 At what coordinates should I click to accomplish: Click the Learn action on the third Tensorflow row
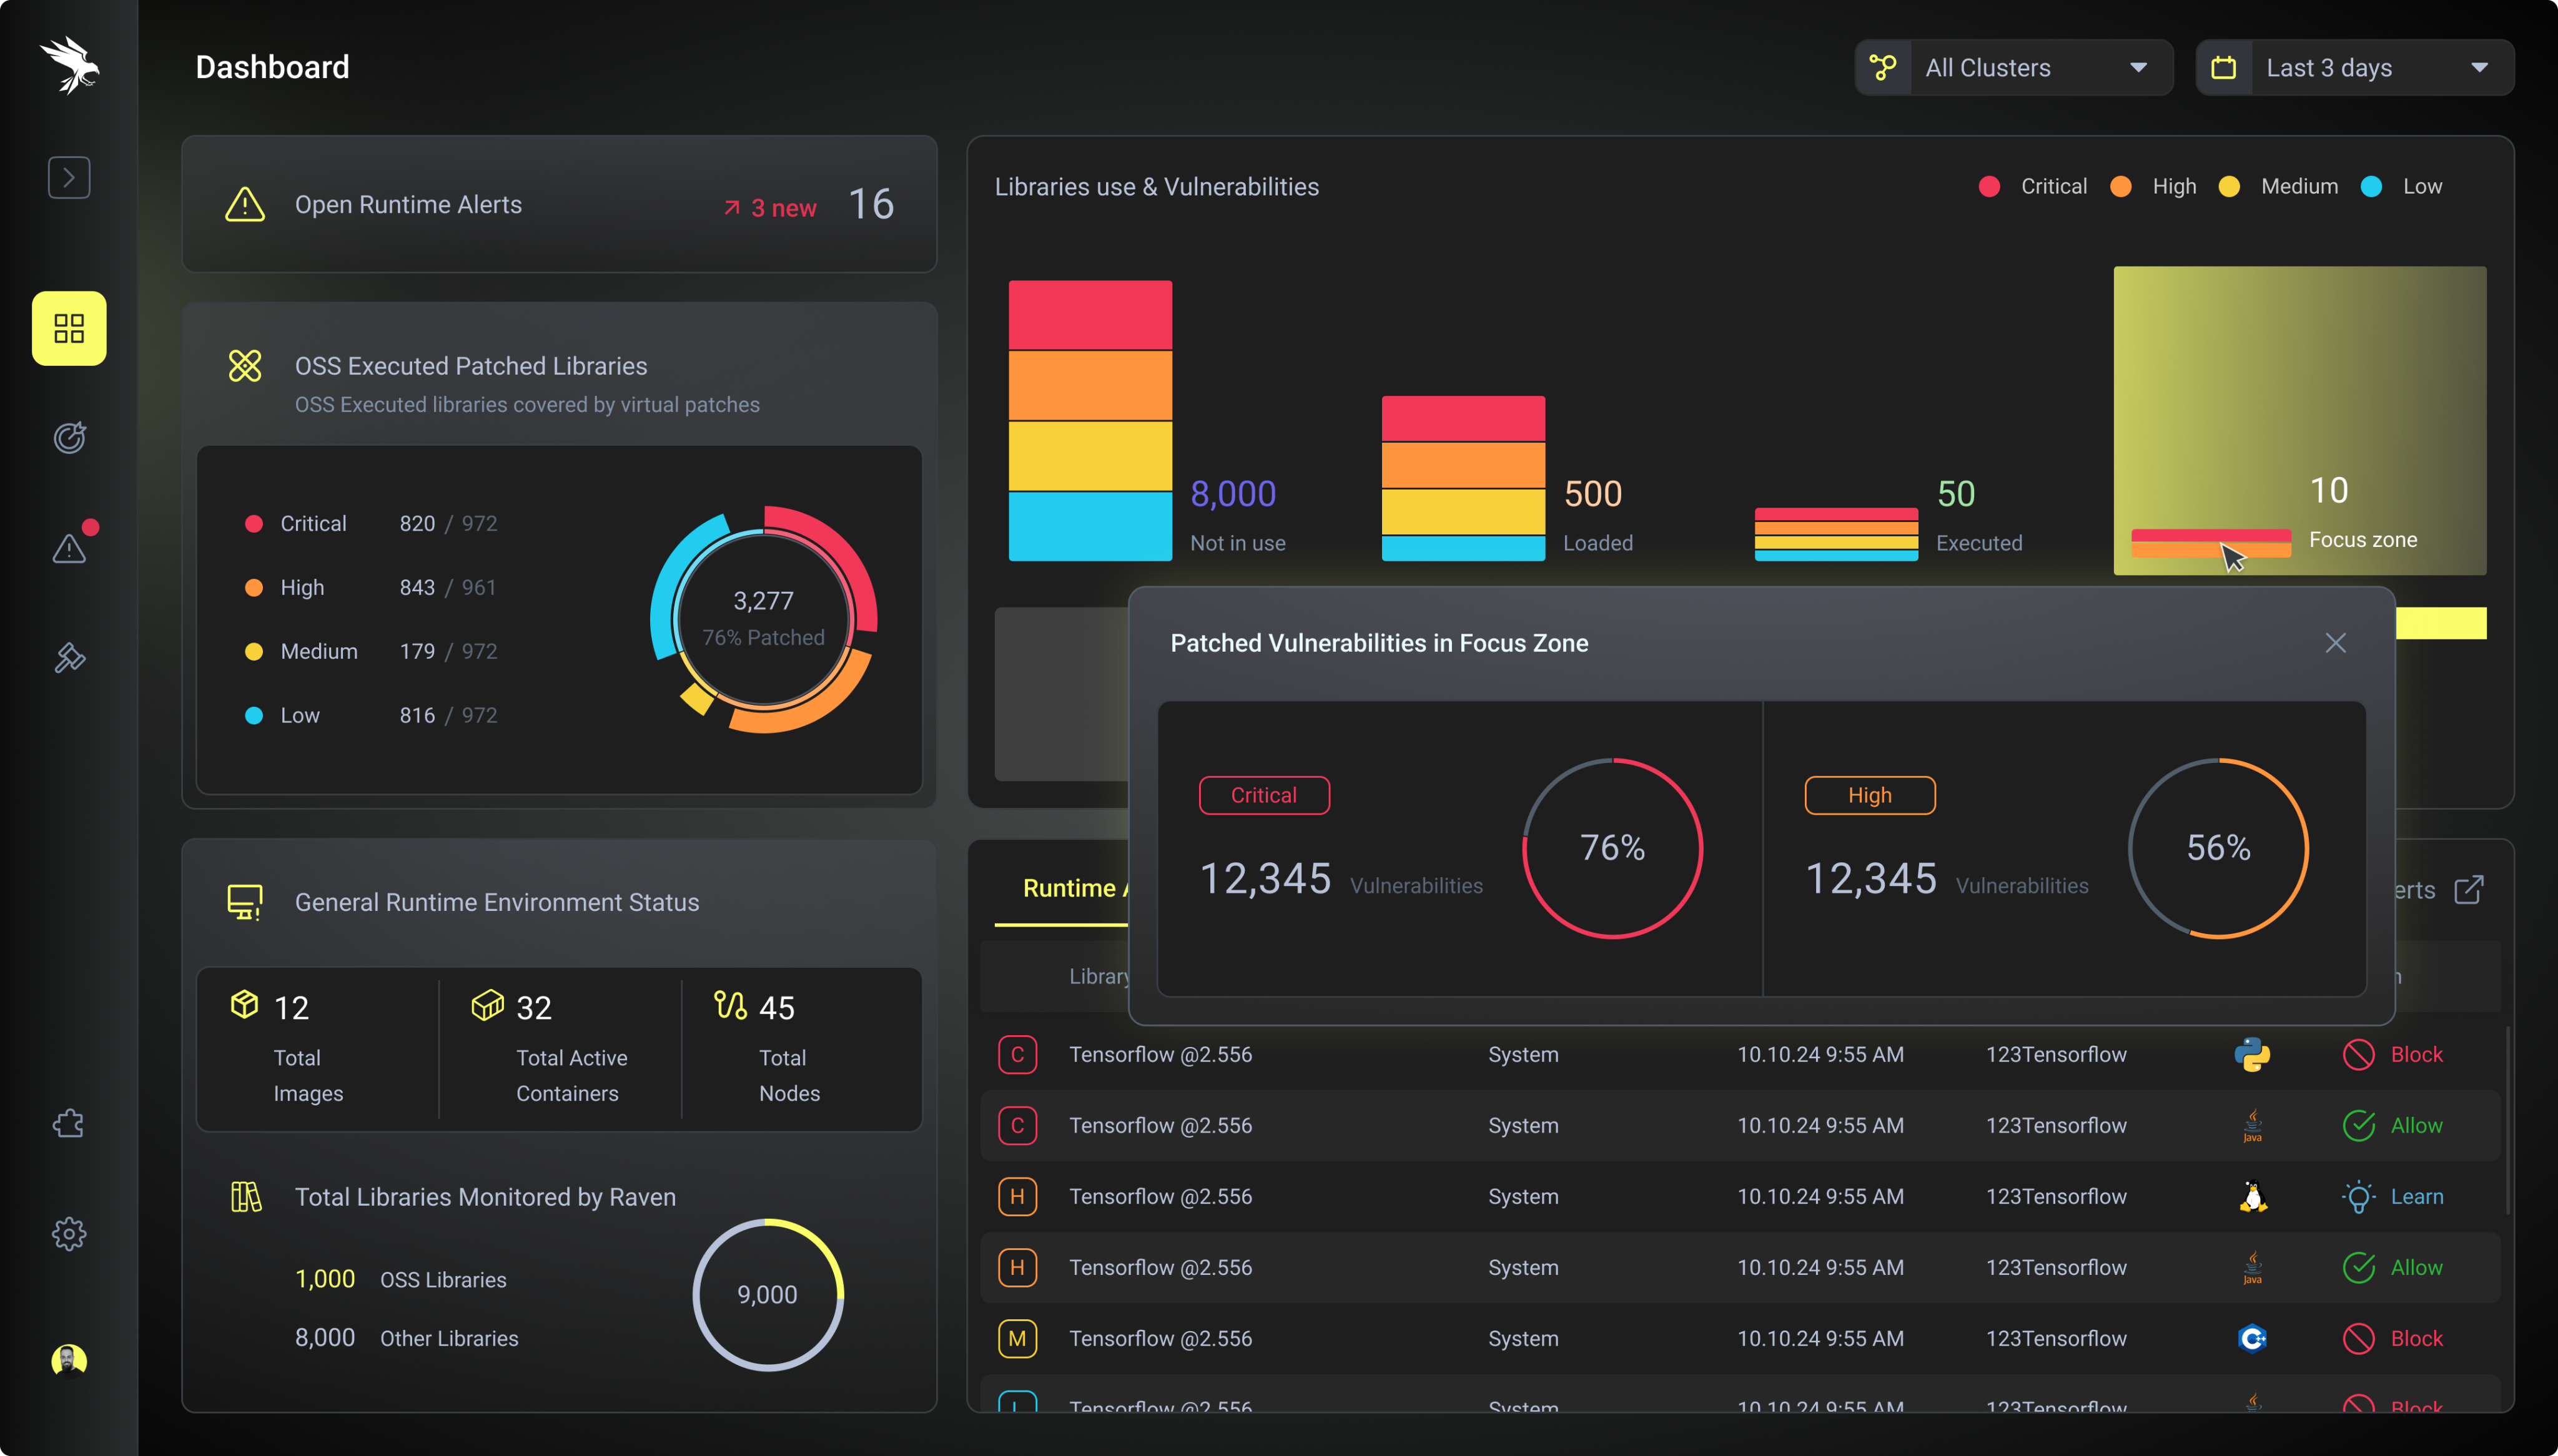click(x=2393, y=1197)
